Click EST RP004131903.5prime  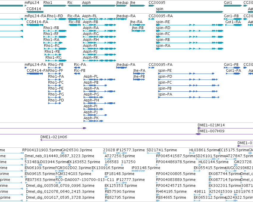coord(42,150)
